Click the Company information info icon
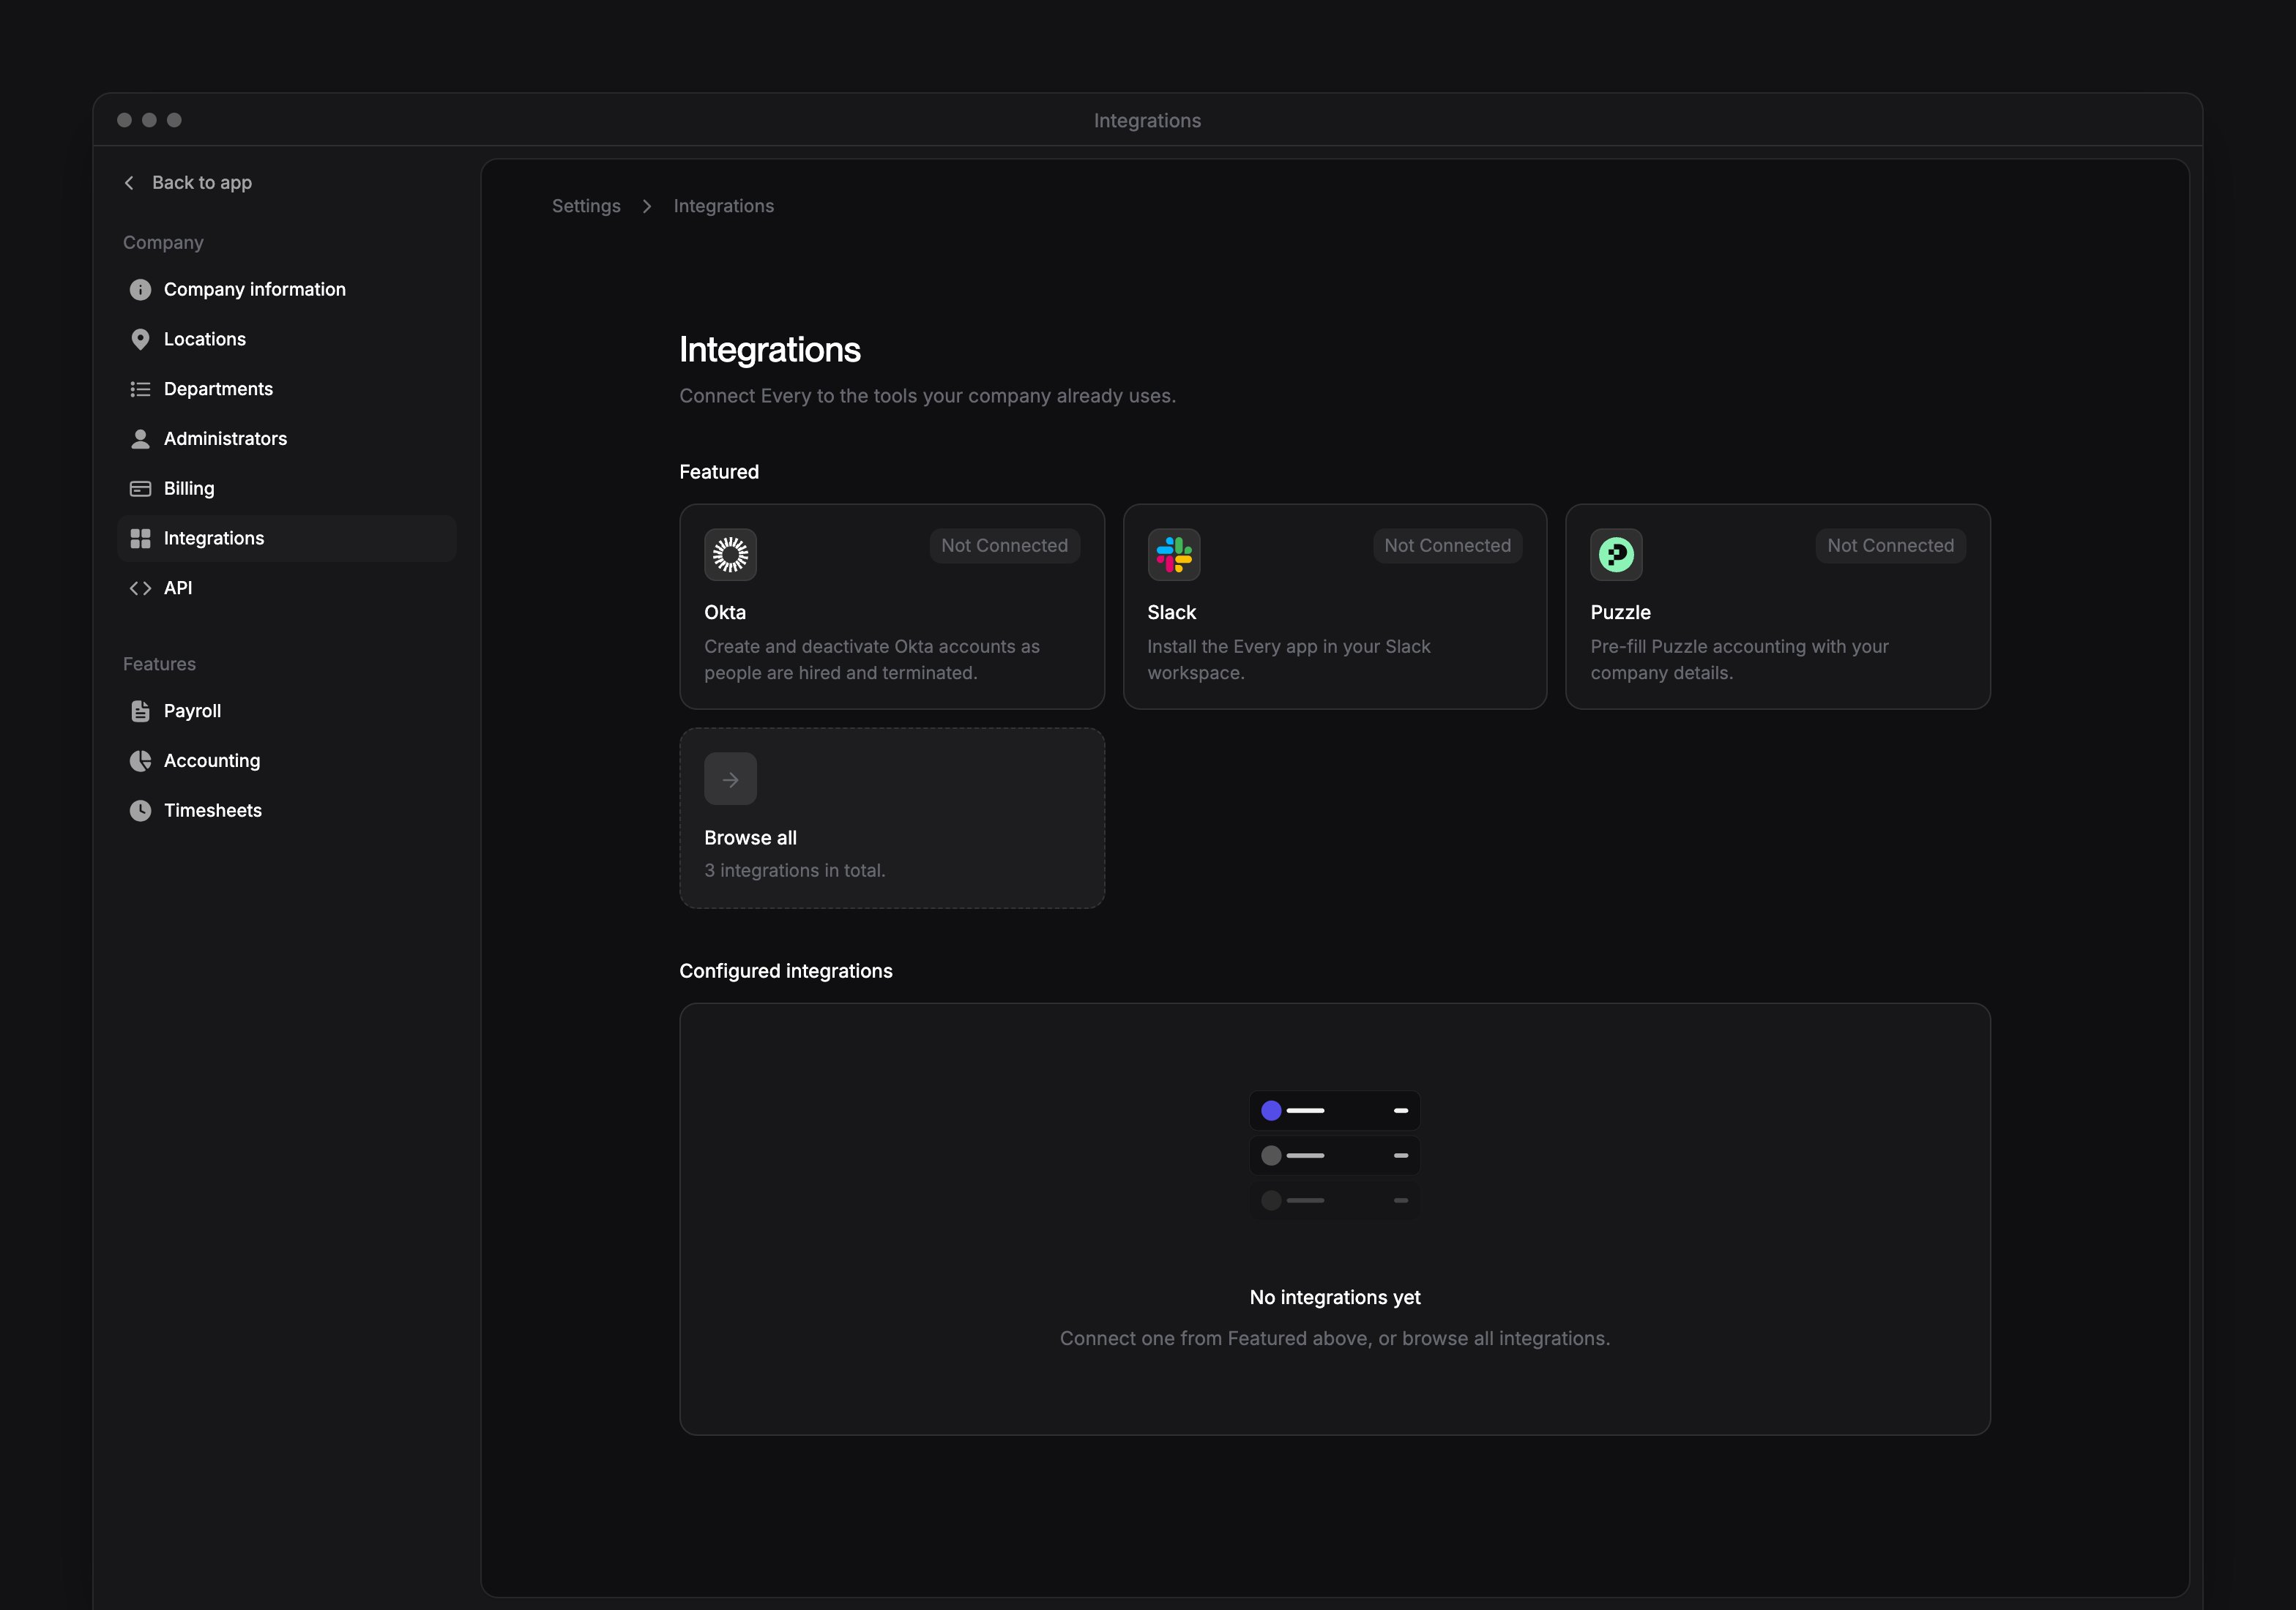 coord(140,290)
